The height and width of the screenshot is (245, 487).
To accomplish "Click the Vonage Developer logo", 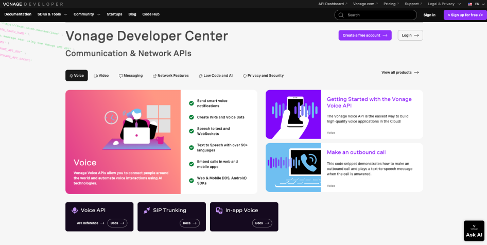I will pos(33,4).
